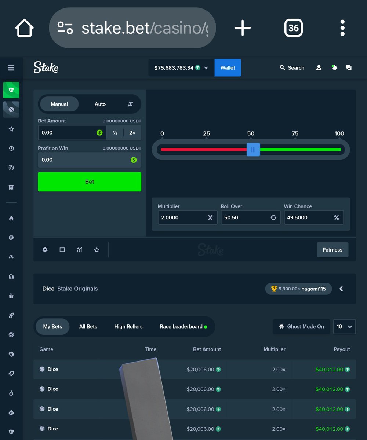Enable theatre mode rectangle icon
Image resolution: width=367 pixels, height=440 pixels.
tap(62, 250)
